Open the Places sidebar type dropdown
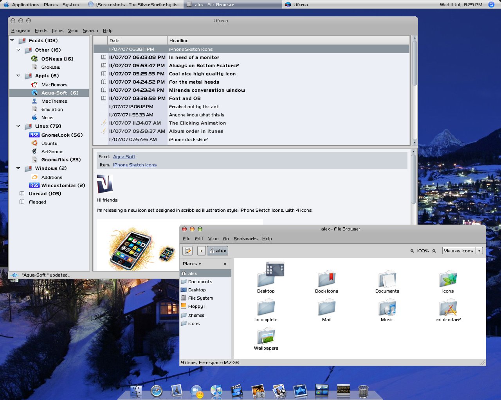 point(192,264)
